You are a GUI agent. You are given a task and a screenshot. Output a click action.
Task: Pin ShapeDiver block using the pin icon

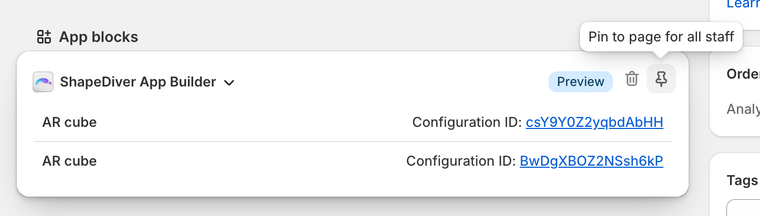(661, 79)
